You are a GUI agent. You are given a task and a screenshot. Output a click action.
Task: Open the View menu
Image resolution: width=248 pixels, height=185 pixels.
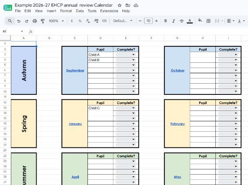(39, 11)
